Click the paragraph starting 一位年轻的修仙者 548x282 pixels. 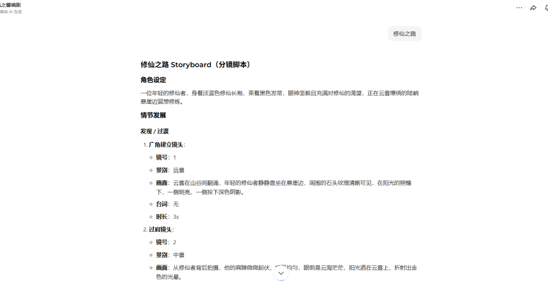tap(280, 97)
